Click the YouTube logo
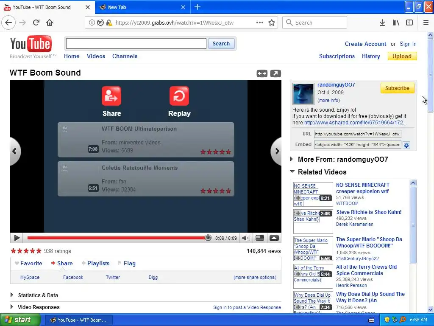Image resolution: width=434 pixels, height=326 pixels. (x=31, y=44)
